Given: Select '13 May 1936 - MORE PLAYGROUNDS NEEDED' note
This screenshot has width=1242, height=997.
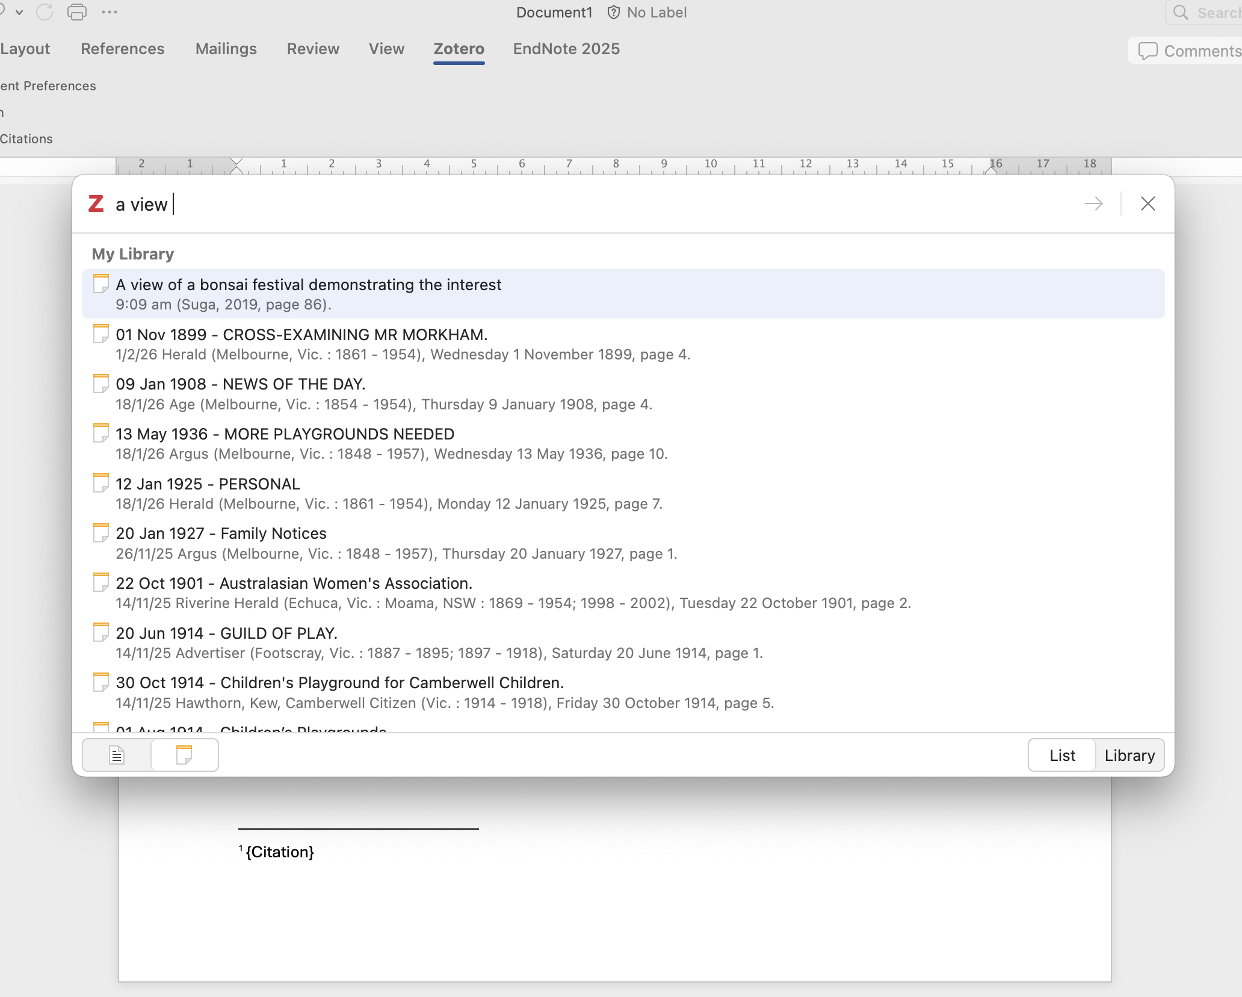Looking at the screenshot, I should (x=623, y=444).
